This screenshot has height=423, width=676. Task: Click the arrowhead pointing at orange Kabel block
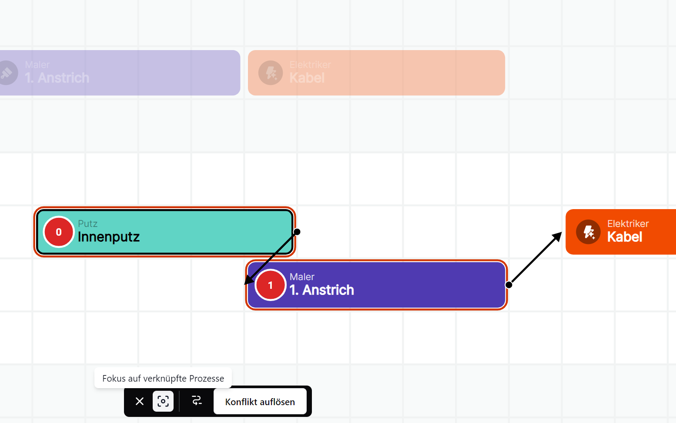[557, 237]
